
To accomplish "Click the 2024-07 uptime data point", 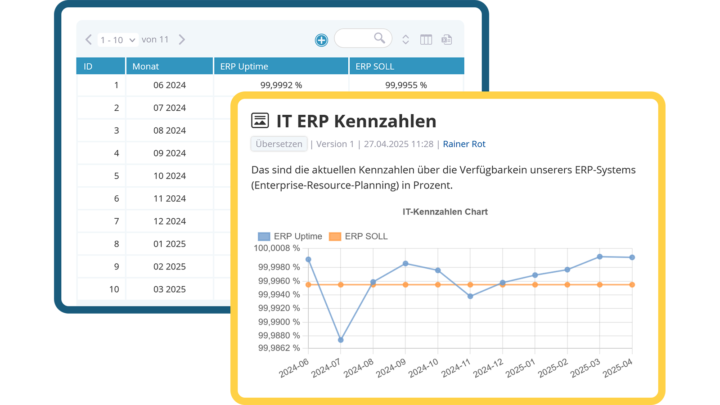I will (x=341, y=340).
